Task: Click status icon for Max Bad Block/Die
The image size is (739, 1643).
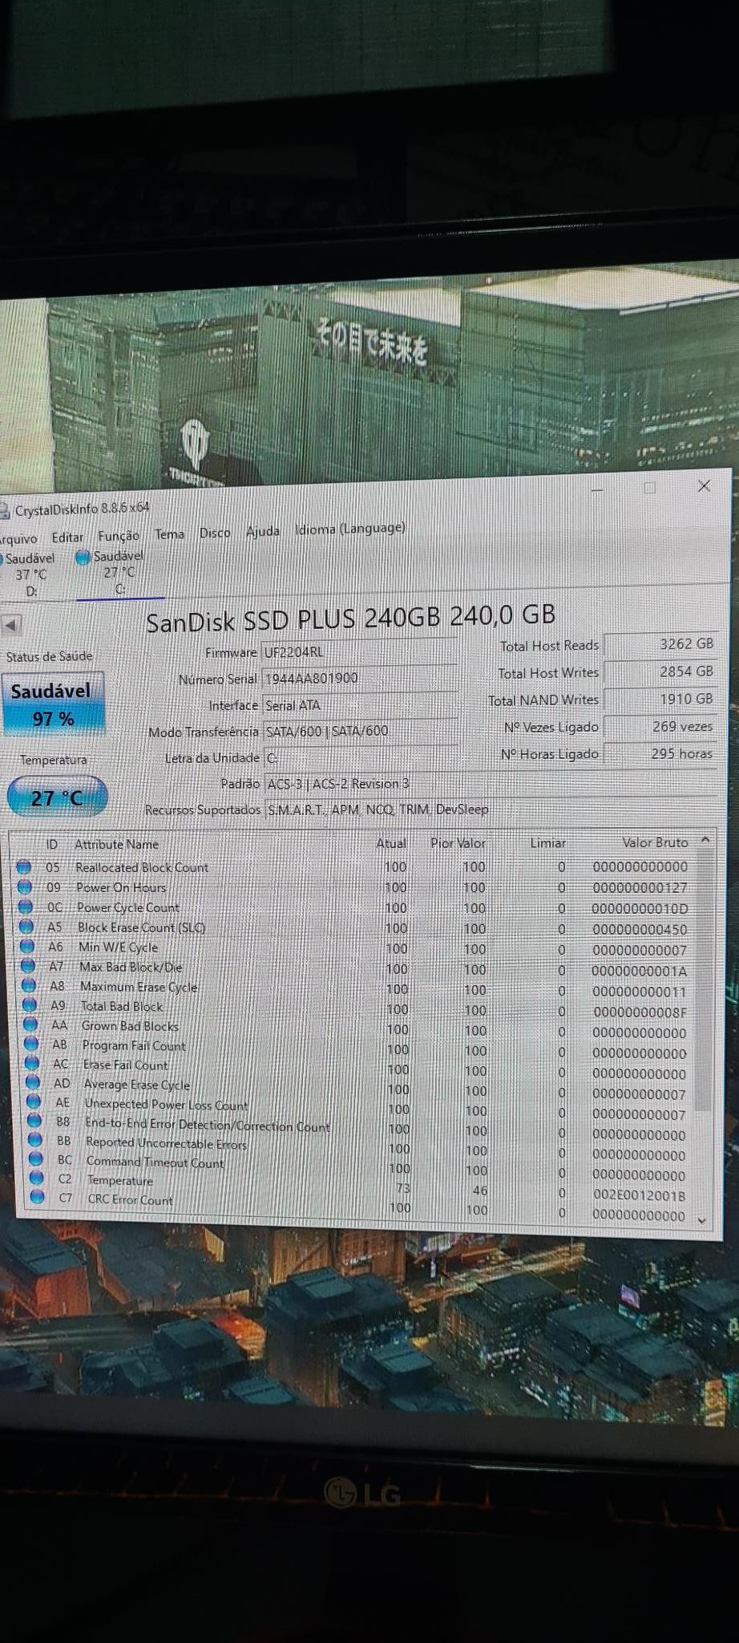Action: [x=27, y=965]
